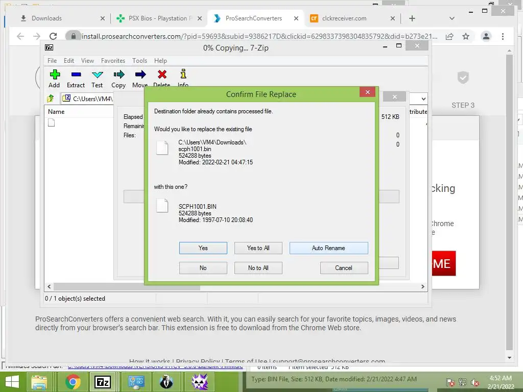Screen dimensions: 523x392
Task: Expand the 7-Zip path dropdown arrow
Action: point(423,99)
